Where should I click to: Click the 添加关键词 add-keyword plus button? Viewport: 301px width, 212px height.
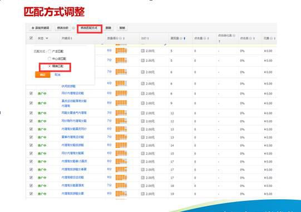coord(40,28)
